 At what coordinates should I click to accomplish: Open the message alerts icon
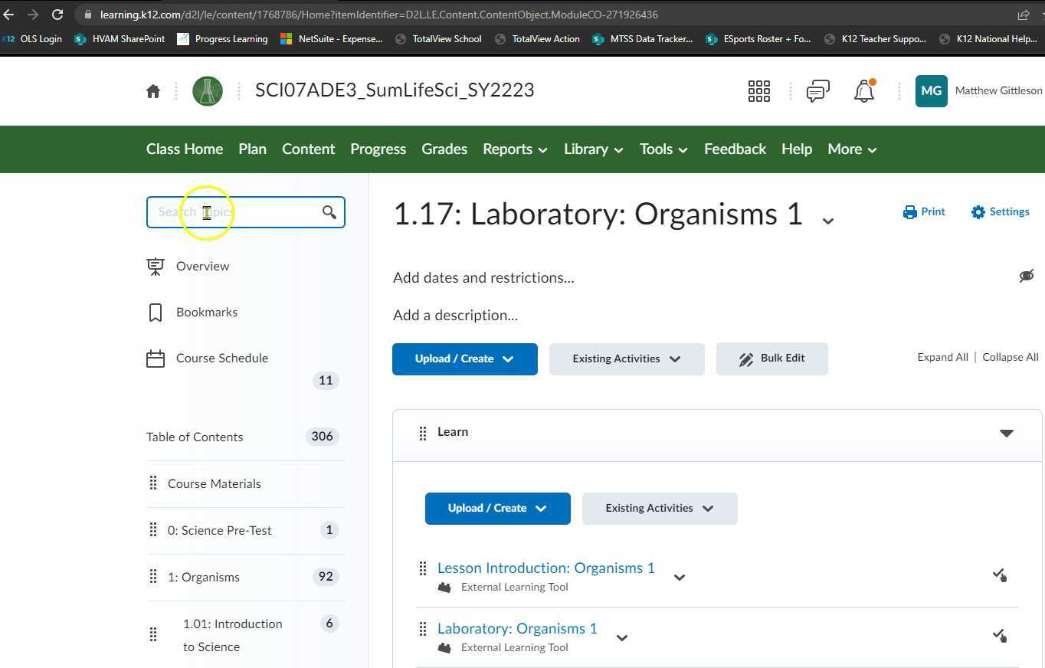tap(817, 90)
